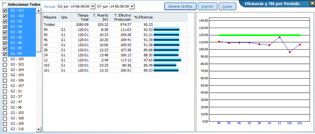Select G2 - 47 in the machine list
315x134 pixels.
[x=16, y=102]
